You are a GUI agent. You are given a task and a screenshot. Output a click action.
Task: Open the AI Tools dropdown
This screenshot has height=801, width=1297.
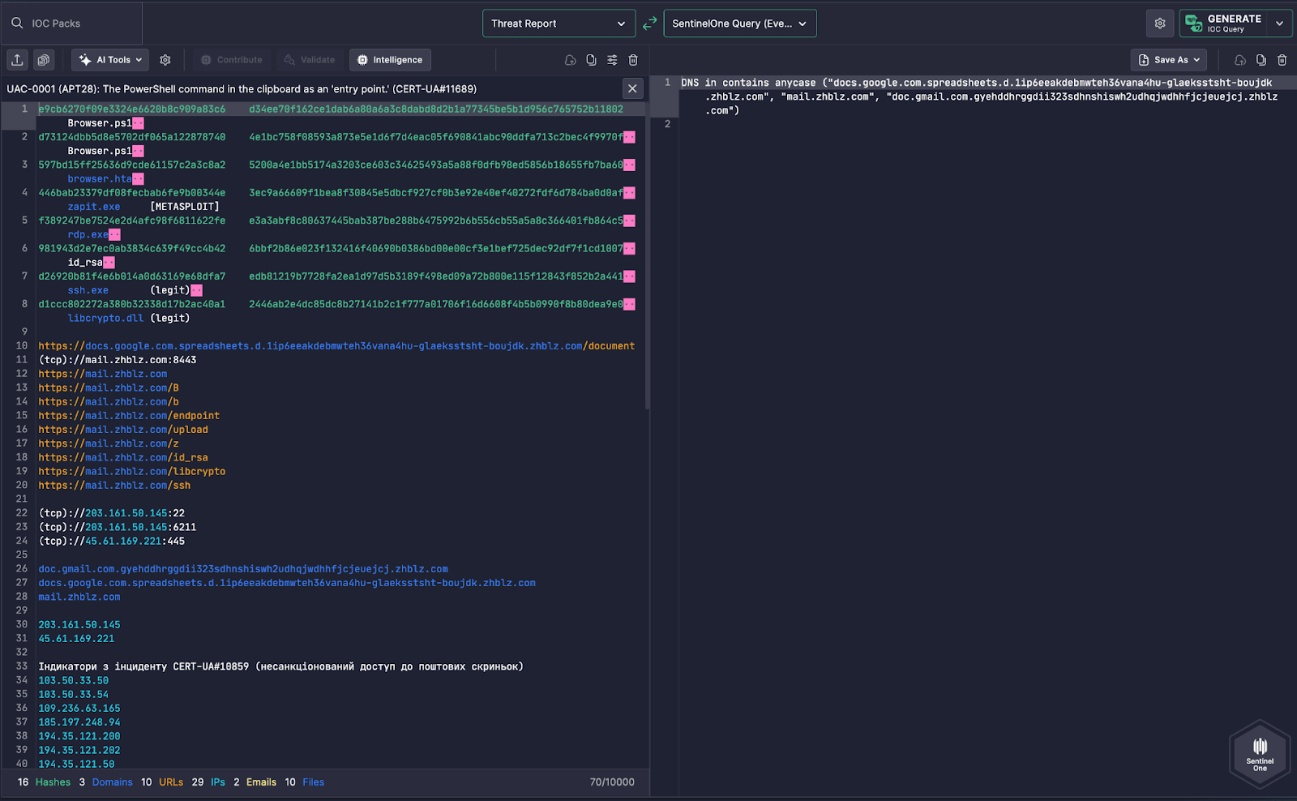[x=110, y=60]
